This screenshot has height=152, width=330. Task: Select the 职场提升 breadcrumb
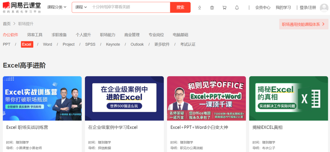tap(26, 24)
